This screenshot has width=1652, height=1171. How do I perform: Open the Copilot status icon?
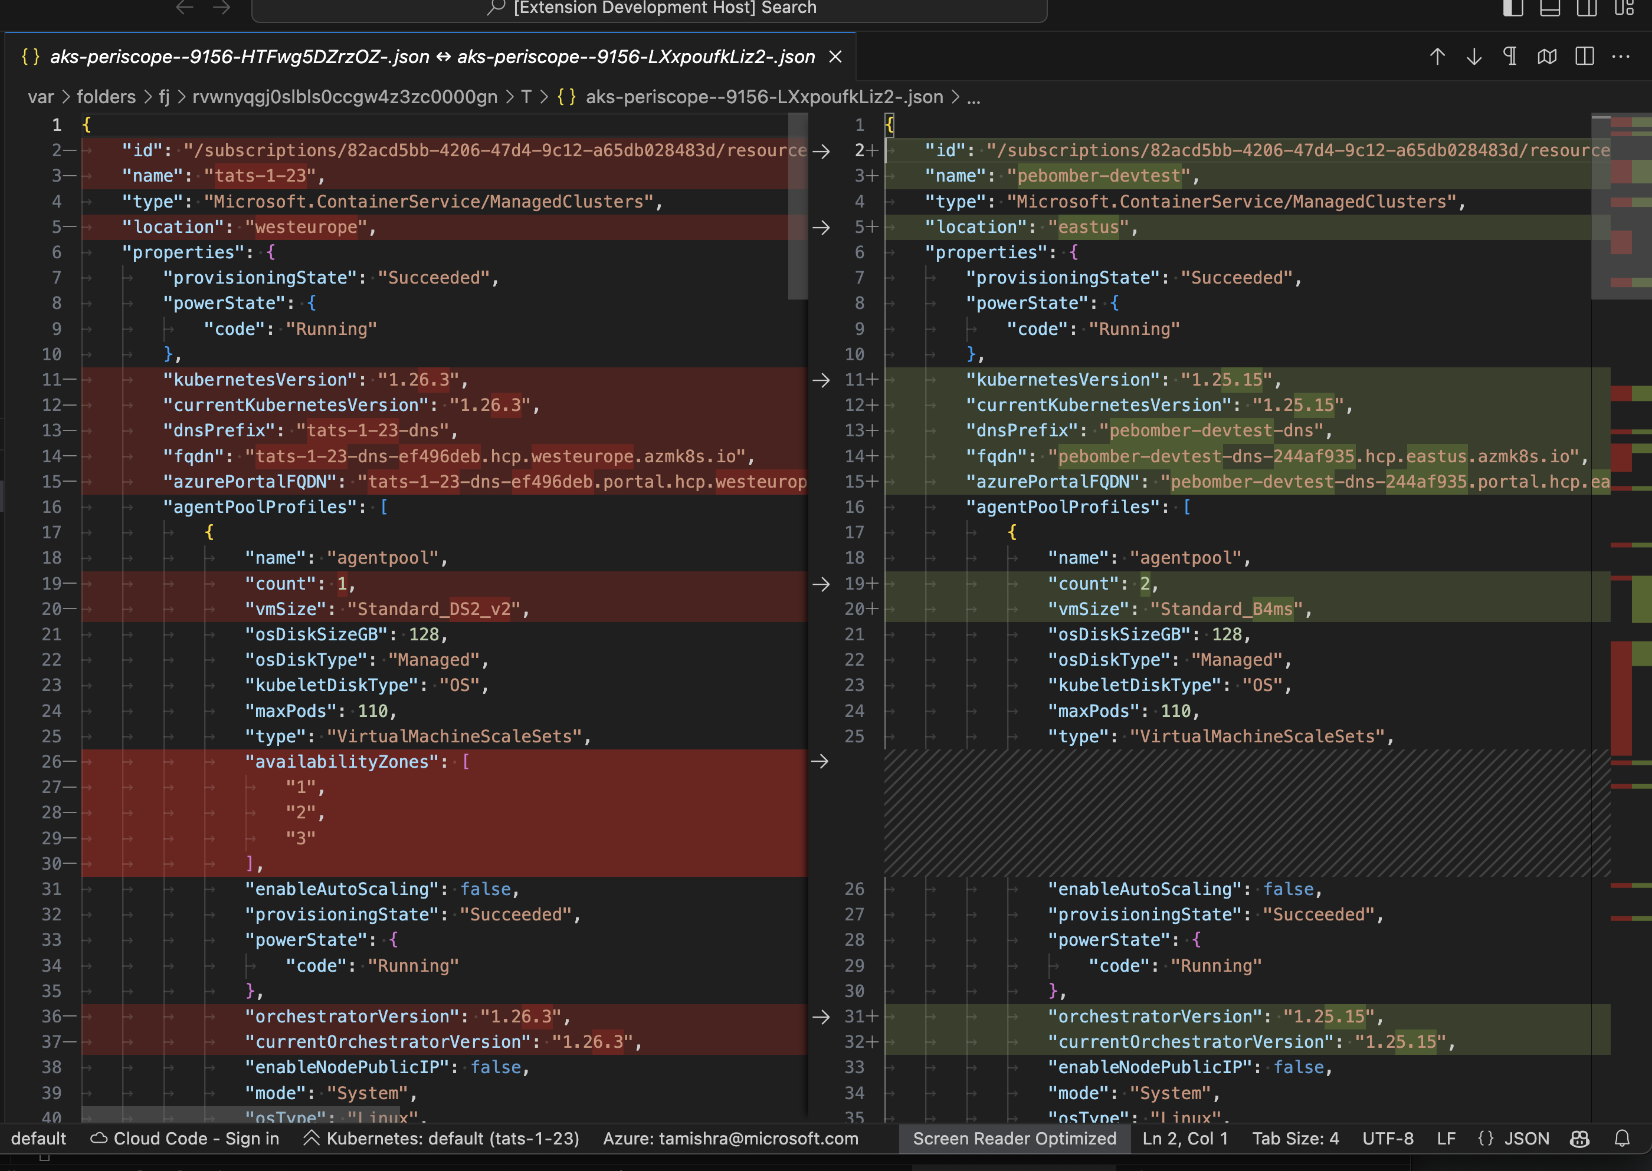1579,1139
